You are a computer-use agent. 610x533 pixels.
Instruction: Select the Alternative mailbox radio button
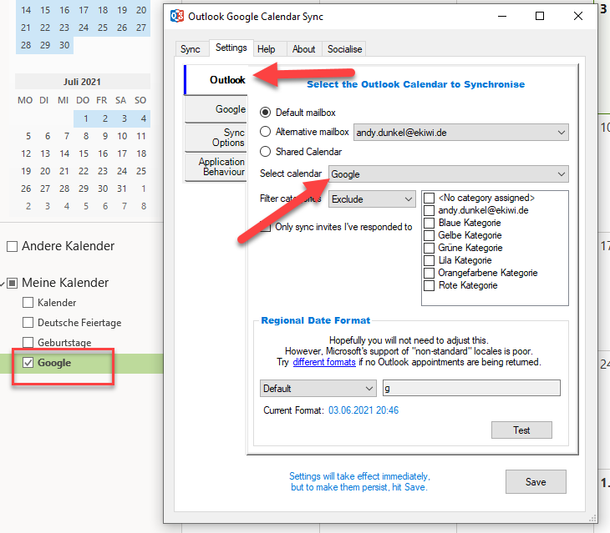pyautogui.click(x=266, y=132)
